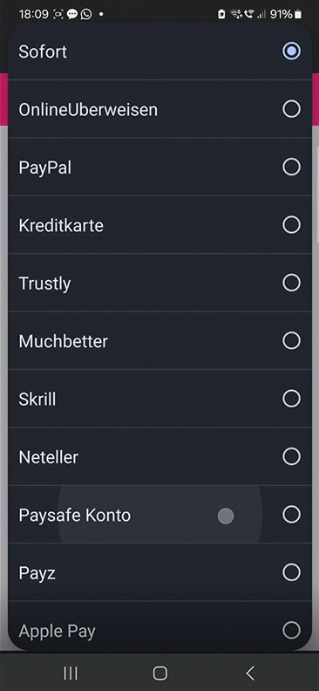
Task: Tap the Trustly payment list label
Action: pos(44,284)
